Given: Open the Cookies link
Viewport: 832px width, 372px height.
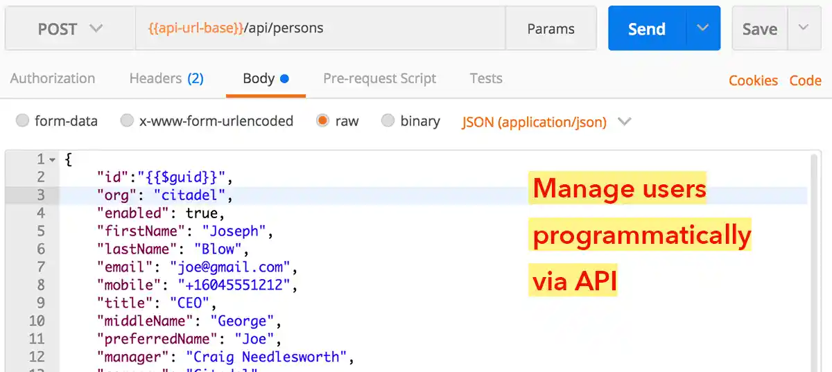Looking at the screenshot, I should [753, 80].
